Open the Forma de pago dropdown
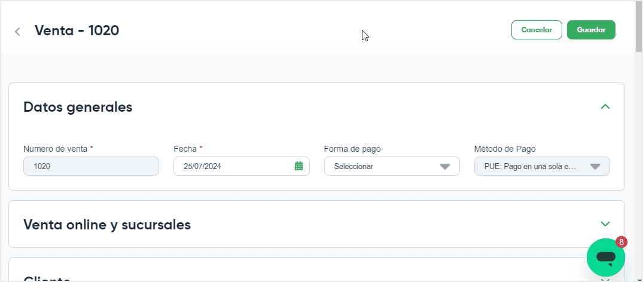 click(392, 167)
